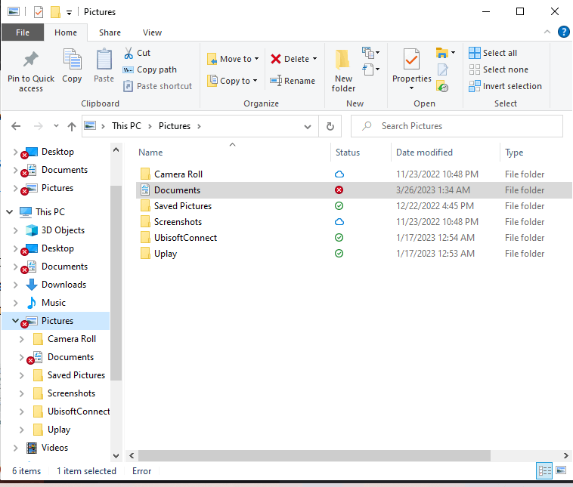Refresh the Pictures folder

330,126
